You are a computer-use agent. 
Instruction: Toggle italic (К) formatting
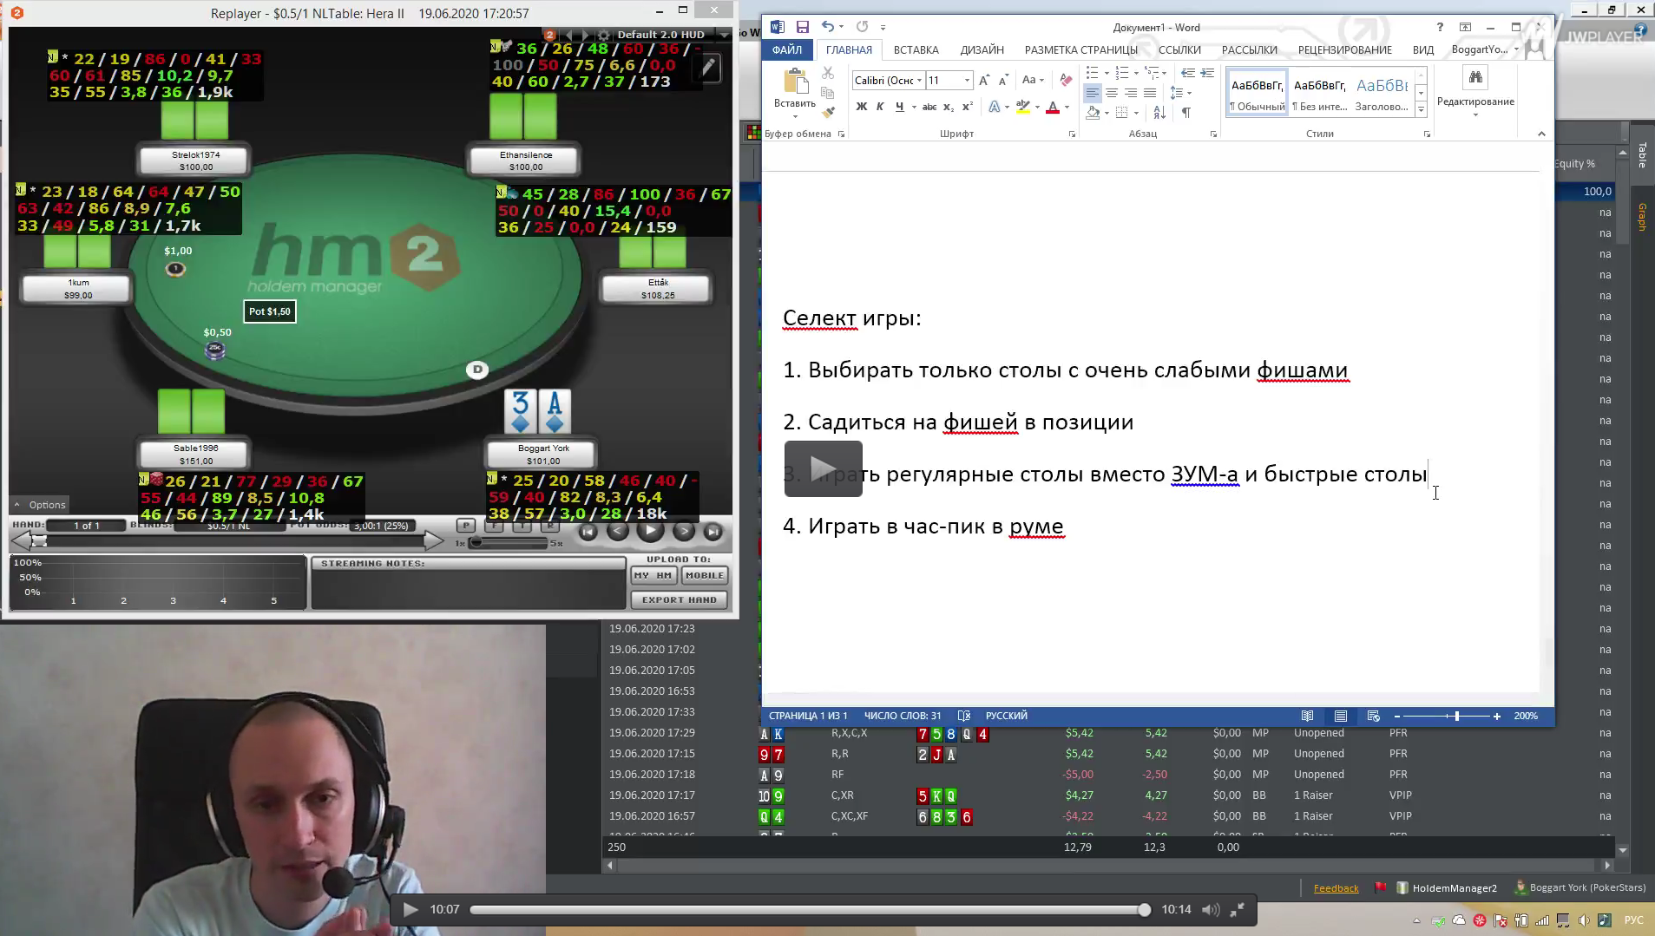(880, 107)
